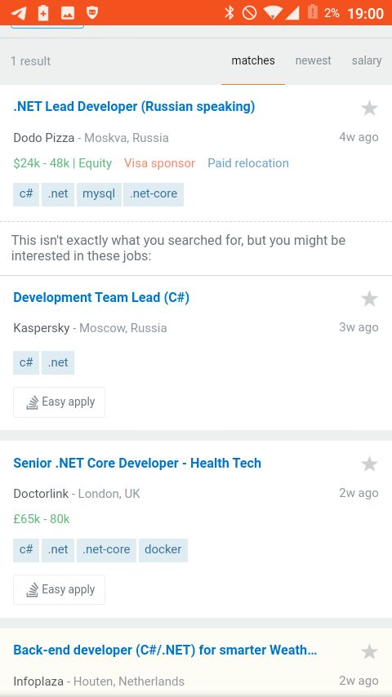
Task: Open .NET Lead Developer (Russian speaking) listing
Action: point(134,107)
